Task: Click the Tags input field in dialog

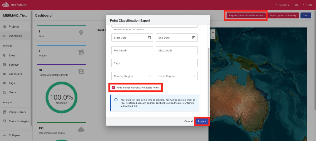Action: (155, 63)
